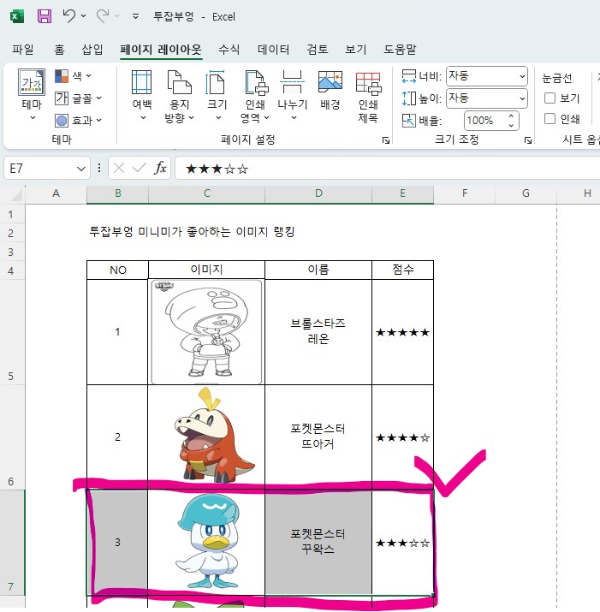The height and width of the screenshot is (612, 600).
Task: Click the formula bar with stars
Action: [388, 169]
